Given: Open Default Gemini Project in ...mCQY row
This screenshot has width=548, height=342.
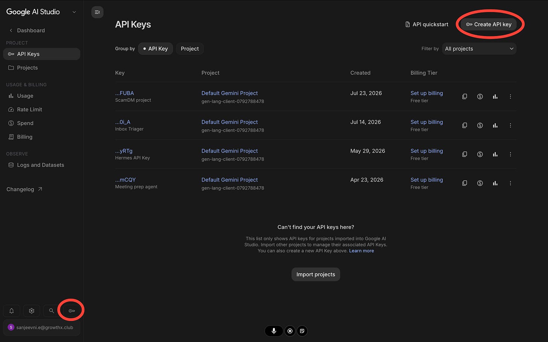Looking at the screenshot, I should (230, 180).
